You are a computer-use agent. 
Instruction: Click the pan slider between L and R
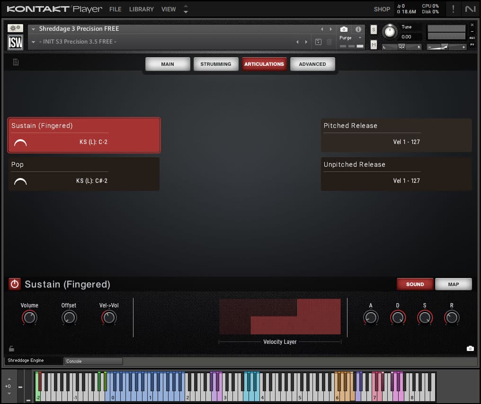(x=401, y=47)
